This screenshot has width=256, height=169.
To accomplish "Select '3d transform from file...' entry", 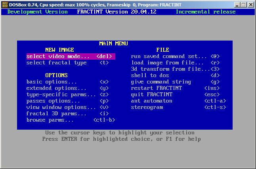I will point(175,69).
